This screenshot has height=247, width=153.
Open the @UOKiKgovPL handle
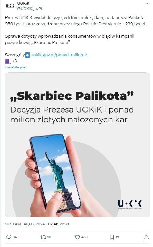(x=30, y=9)
